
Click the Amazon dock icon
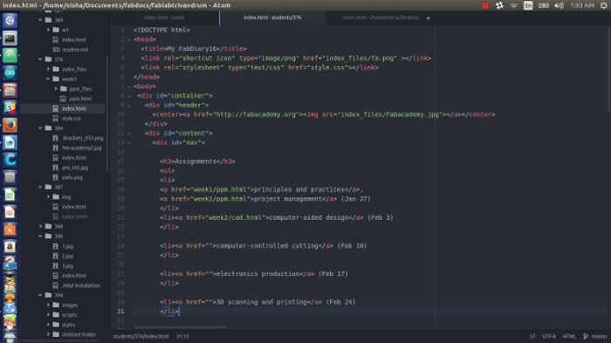coord(10,247)
